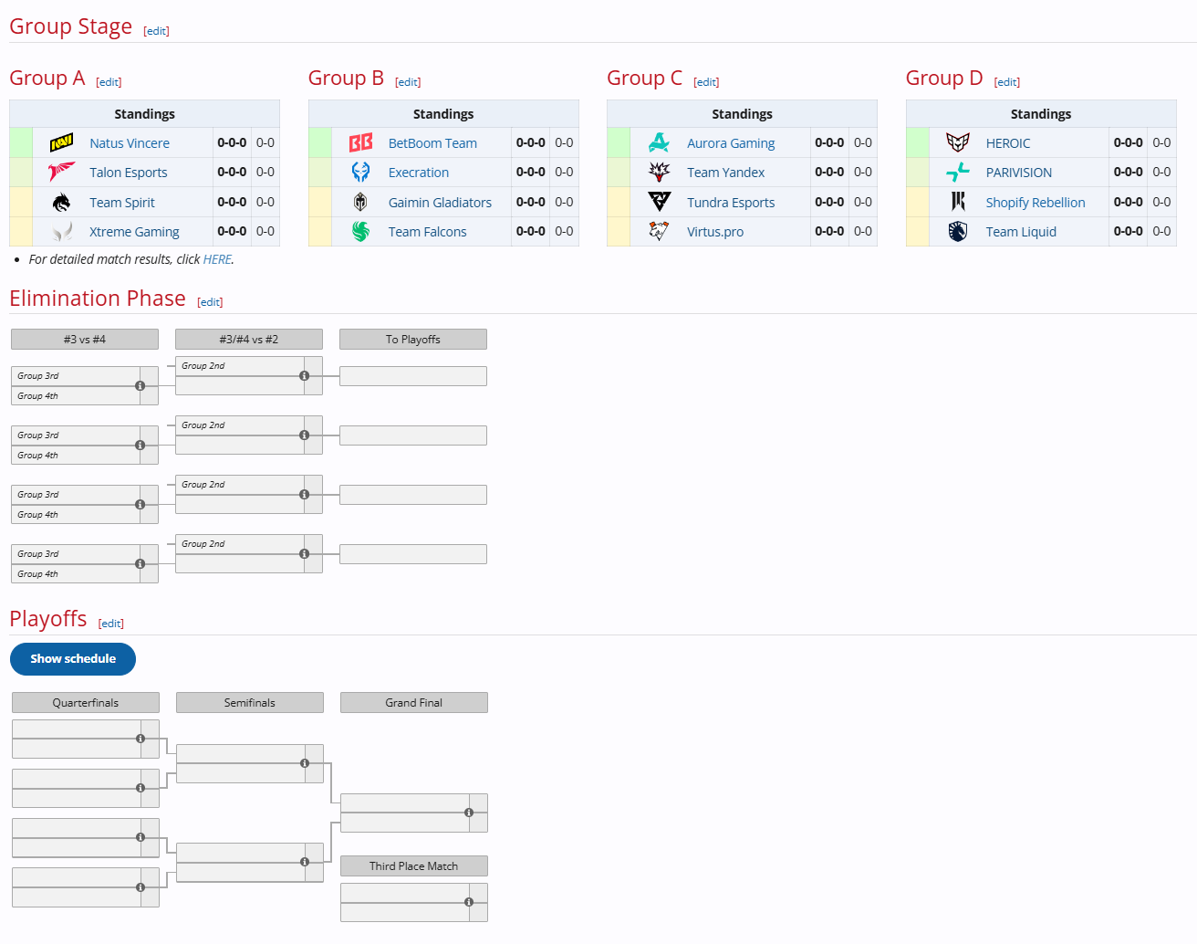Viewport: 1197px width, 944px height.
Task: Click the Tundra Esports logo
Action: 659,203
